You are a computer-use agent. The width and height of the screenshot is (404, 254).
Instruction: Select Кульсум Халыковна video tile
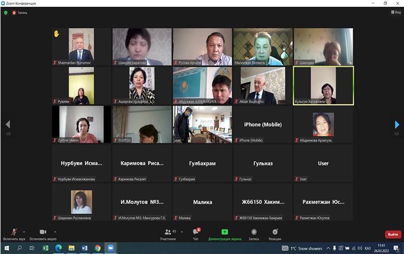pyautogui.click(x=323, y=86)
